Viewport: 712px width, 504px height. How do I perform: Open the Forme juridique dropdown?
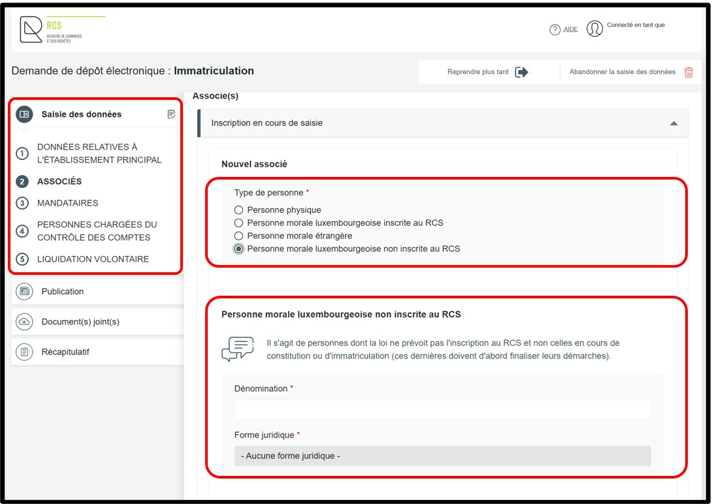442,456
